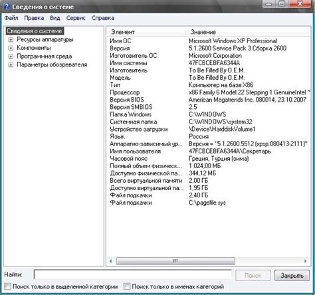Select the Параметры обозревателя tree item
The image size is (315, 295).
coord(52,64)
